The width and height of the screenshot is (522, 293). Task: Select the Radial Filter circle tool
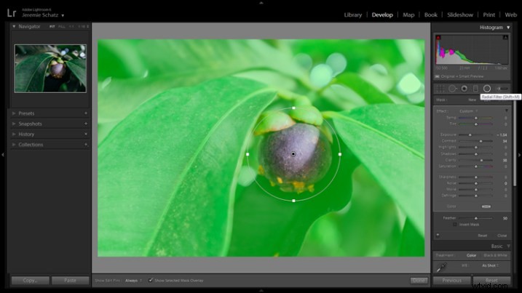(487, 89)
